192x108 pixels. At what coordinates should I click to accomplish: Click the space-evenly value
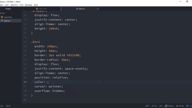click(x=75, y=69)
